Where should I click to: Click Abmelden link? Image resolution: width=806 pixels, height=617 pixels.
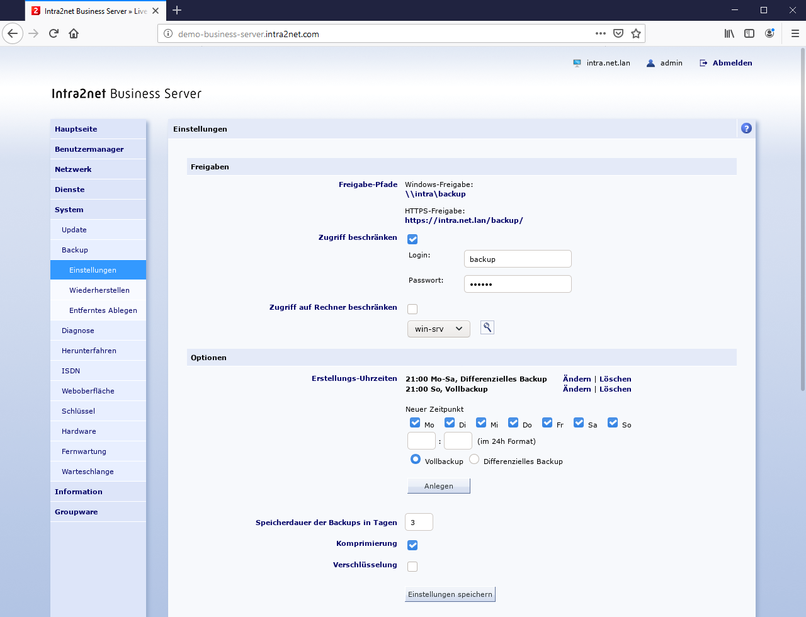tap(732, 63)
